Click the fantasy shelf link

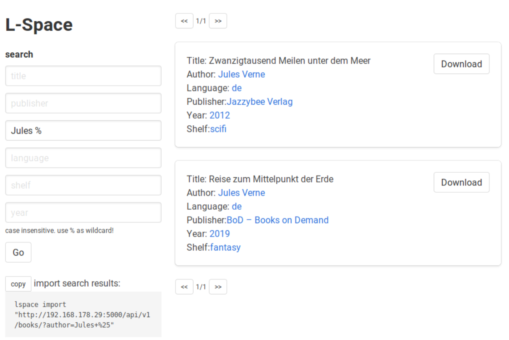pyautogui.click(x=225, y=247)
